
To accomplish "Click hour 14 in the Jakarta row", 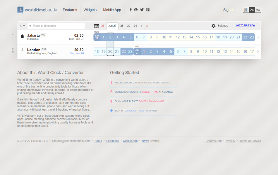I will [191, 37].
